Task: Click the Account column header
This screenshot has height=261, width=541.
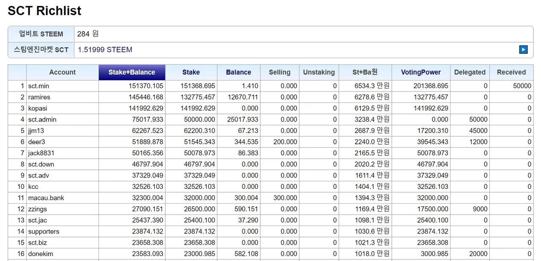Action: click(x=63, y=72)
